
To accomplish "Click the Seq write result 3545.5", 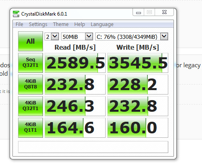I will click(x=138, y=63).
